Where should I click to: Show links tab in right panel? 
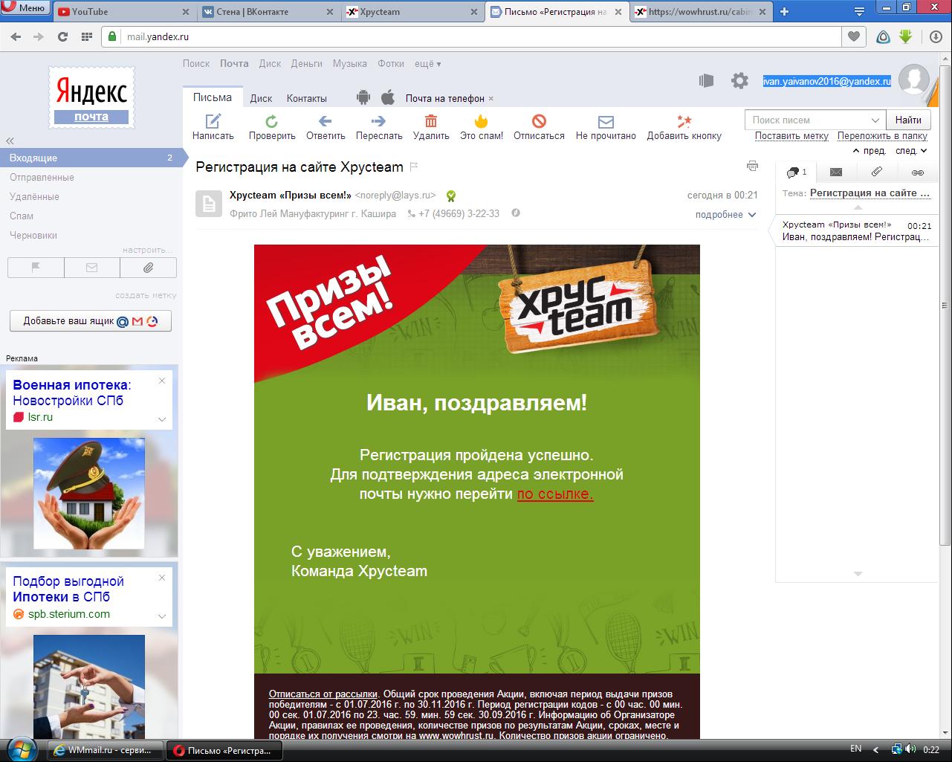[x=918, y=172]
